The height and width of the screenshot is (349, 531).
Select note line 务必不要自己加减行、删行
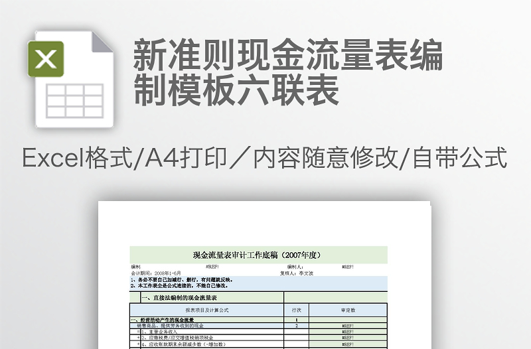pyautogui.click(x=181, y=279)
